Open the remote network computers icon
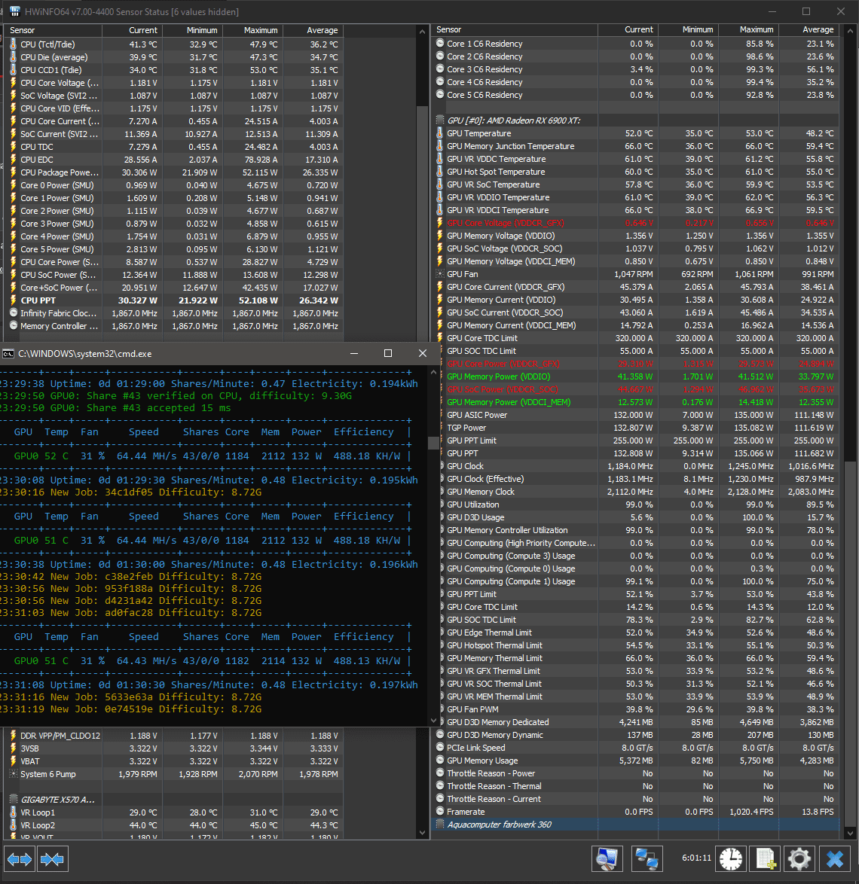This screenshot has height=884, width=859. coord(647,859)
